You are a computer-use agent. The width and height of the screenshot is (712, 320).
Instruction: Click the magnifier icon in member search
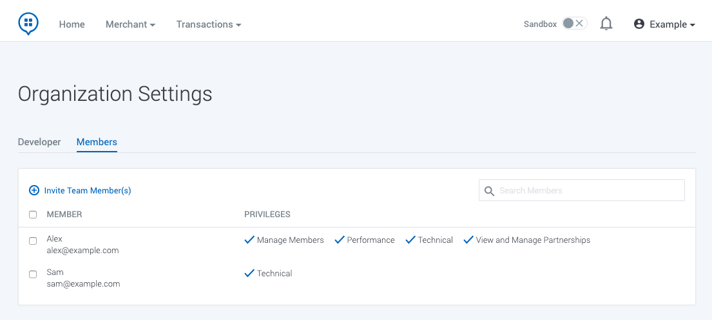click(490, 191)
